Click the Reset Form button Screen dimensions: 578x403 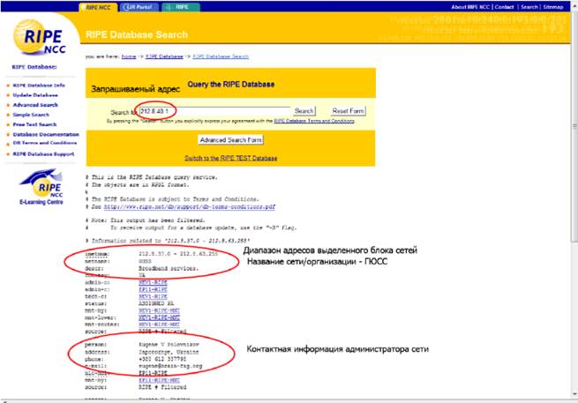click(348, 111)
